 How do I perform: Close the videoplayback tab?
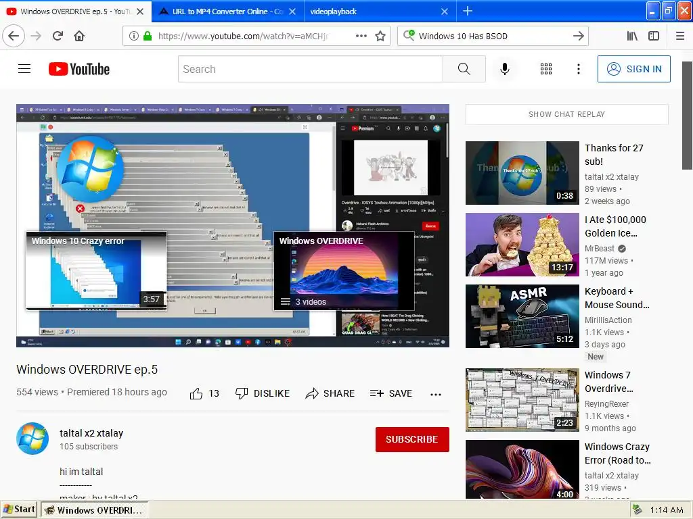pyautogui.click(x=444, y=11)
